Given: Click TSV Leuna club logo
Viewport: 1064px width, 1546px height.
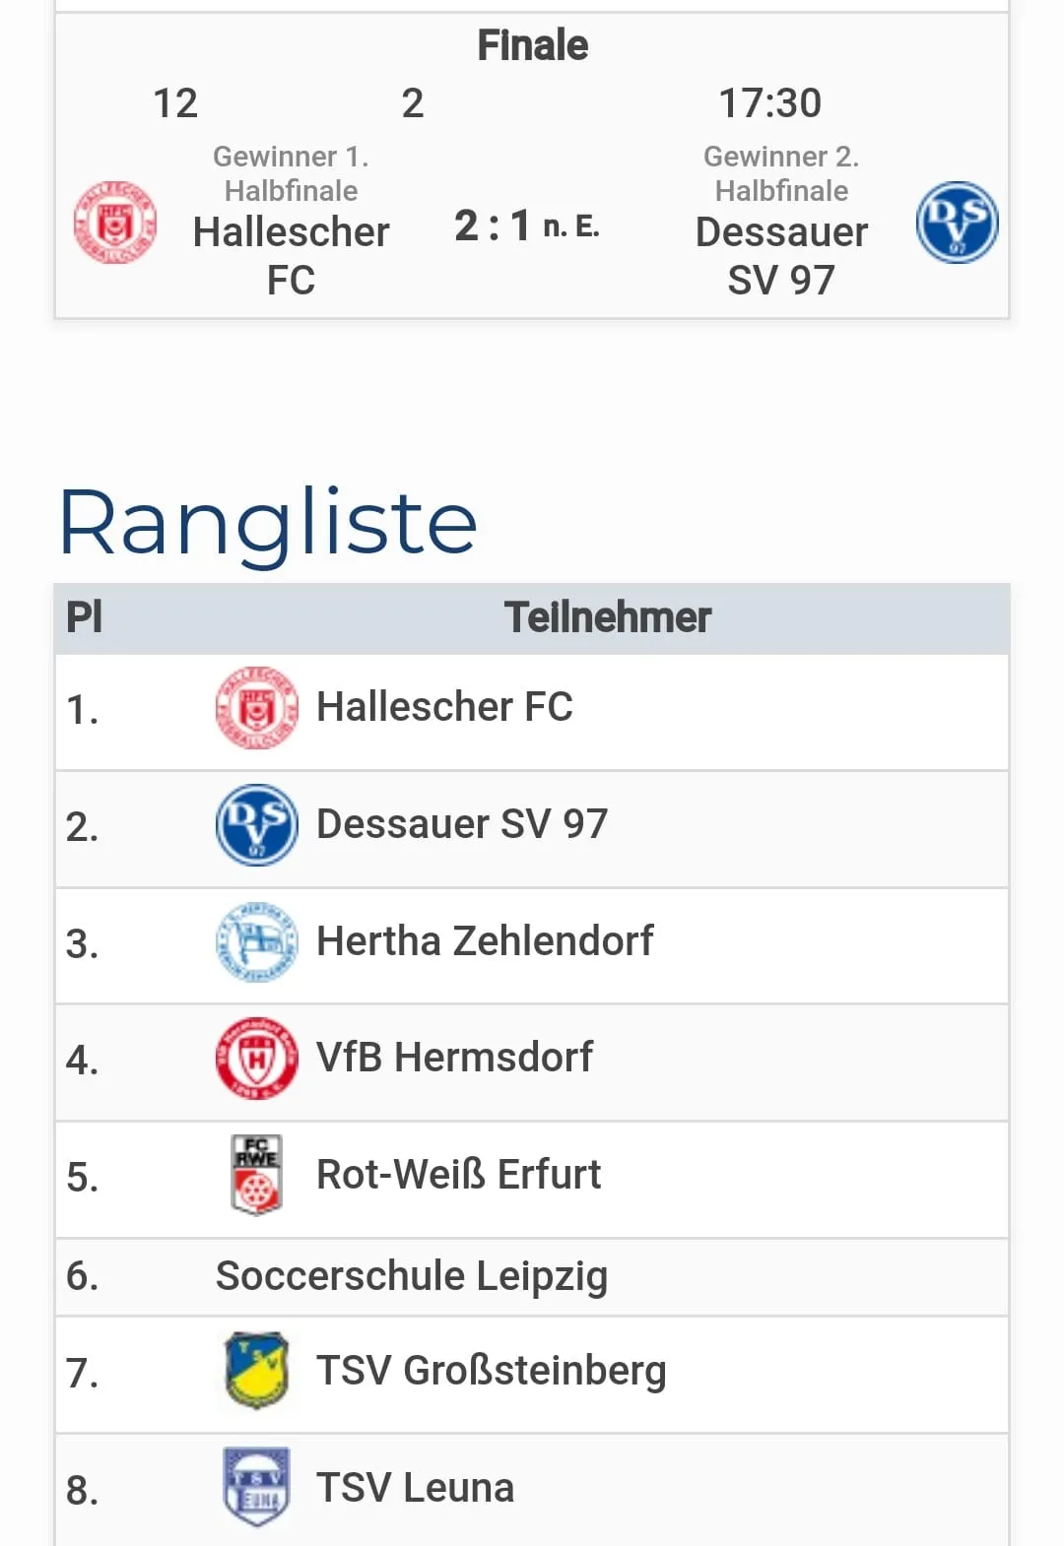Looking at the screenshot, I should [x=256, y=1487].
